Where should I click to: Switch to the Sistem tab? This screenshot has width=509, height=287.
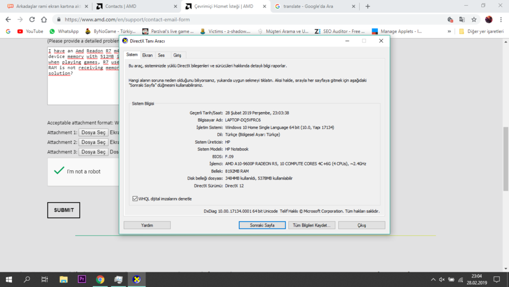tap(132, 55)
